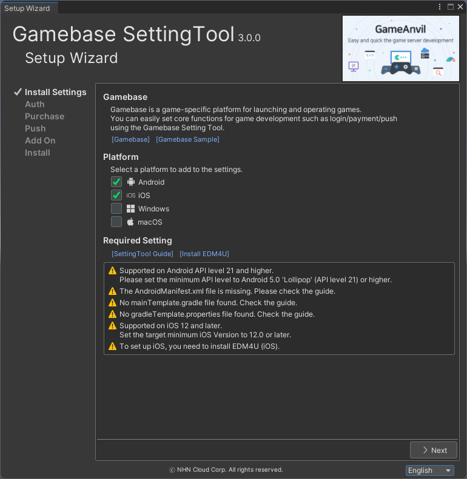This screenshot has width=467, height=479.
Task: Maximize the Setup Wizard window
Action: pos(451,7)
